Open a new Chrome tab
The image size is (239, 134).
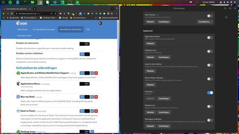click(35, 9)
